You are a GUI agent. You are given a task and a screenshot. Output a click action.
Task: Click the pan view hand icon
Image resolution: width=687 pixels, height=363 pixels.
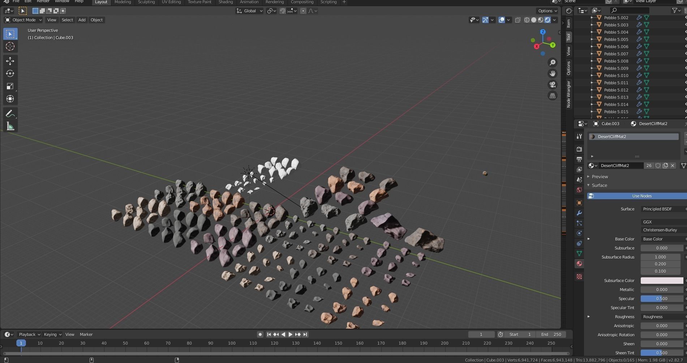click(x=552, y=73)
